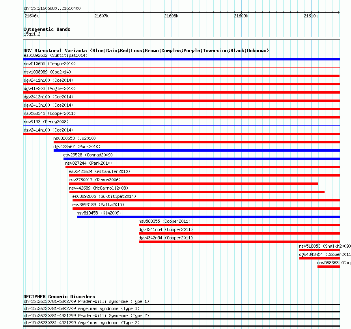
Task: Click the 21610k ruler position
Action: pyautogui.click(x=311, y=16)
